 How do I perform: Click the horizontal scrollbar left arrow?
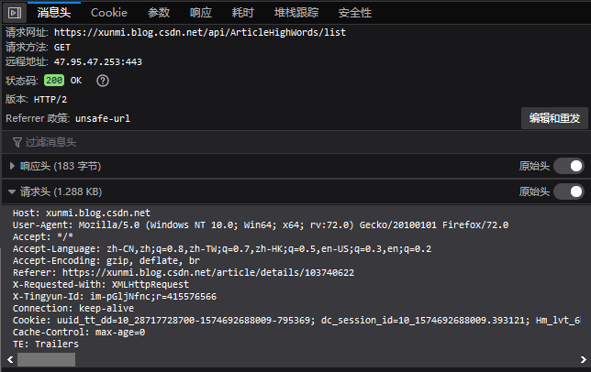[x=10, y=359]
